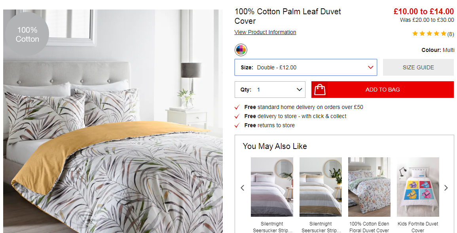Open the Size Guide

point(418,67)
